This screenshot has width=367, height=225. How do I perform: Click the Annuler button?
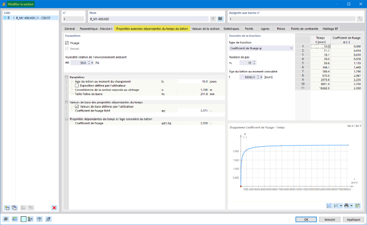329,219
